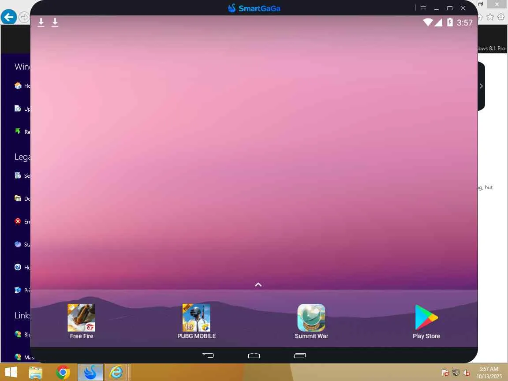
Task: Click the battery charging status icon
Action: pyautogui.click(x=450, y=22)
